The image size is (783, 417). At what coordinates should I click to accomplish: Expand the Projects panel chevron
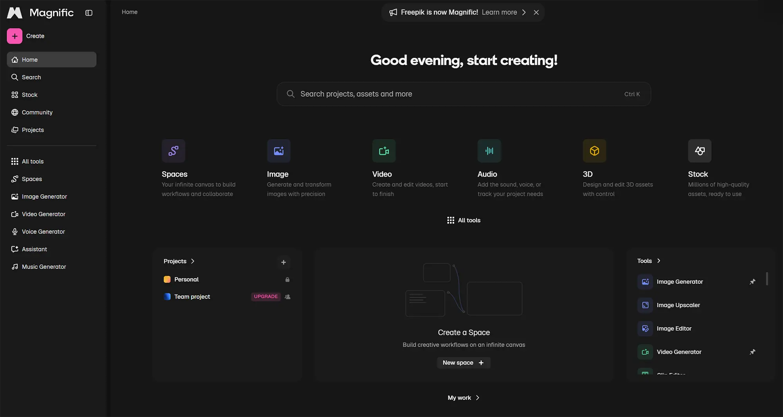[x=193, y=261]
